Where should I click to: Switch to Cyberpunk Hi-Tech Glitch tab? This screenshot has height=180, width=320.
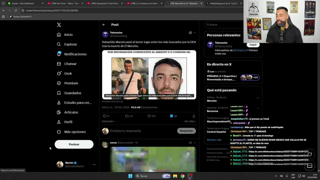click(105, 3)
